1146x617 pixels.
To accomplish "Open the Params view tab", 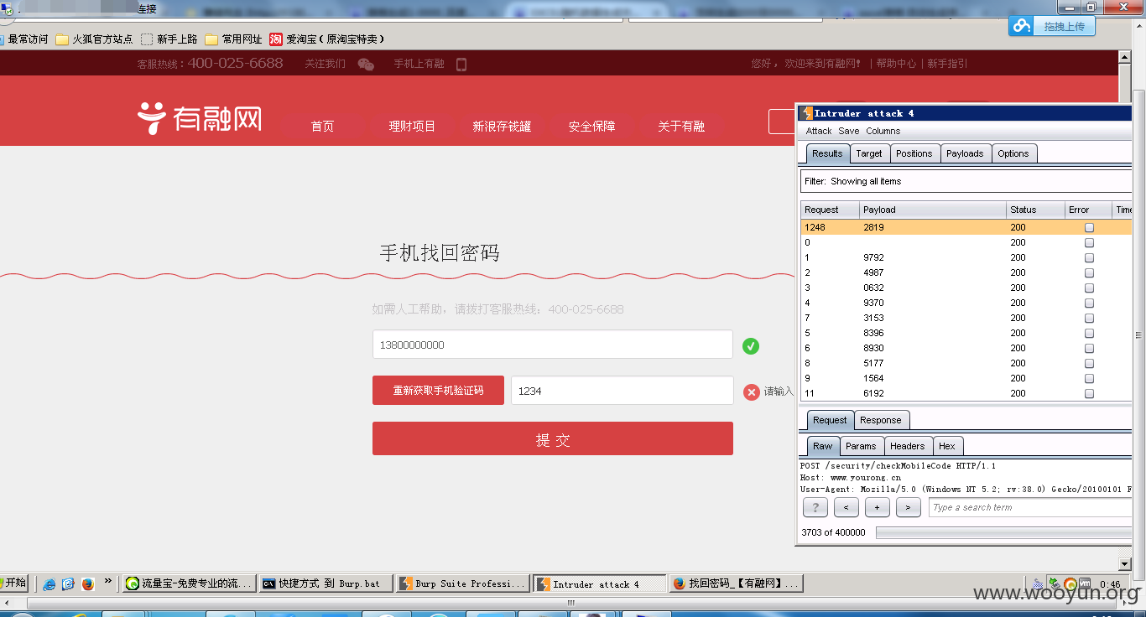I will pyautogui.click(x=861, y=446).
